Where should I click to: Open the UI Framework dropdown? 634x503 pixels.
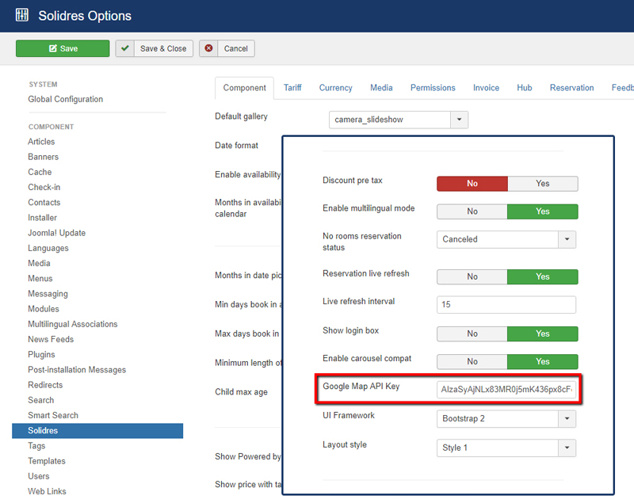coord(567,419)
